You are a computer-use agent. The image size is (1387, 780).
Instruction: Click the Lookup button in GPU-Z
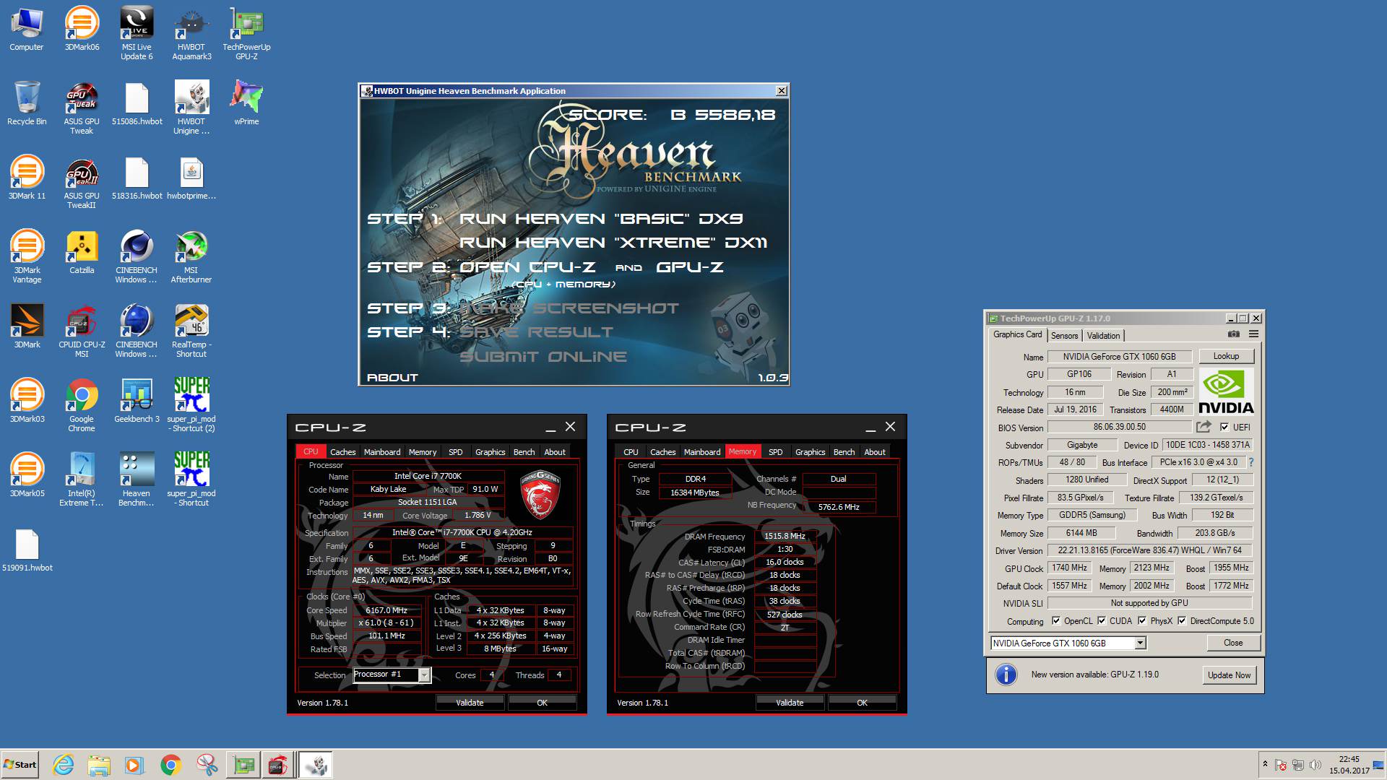(x=1226, y=357)
